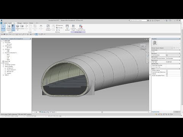Open the Create ribbon tab
This screenshot has height=137, width=183.
click(5, 23)
